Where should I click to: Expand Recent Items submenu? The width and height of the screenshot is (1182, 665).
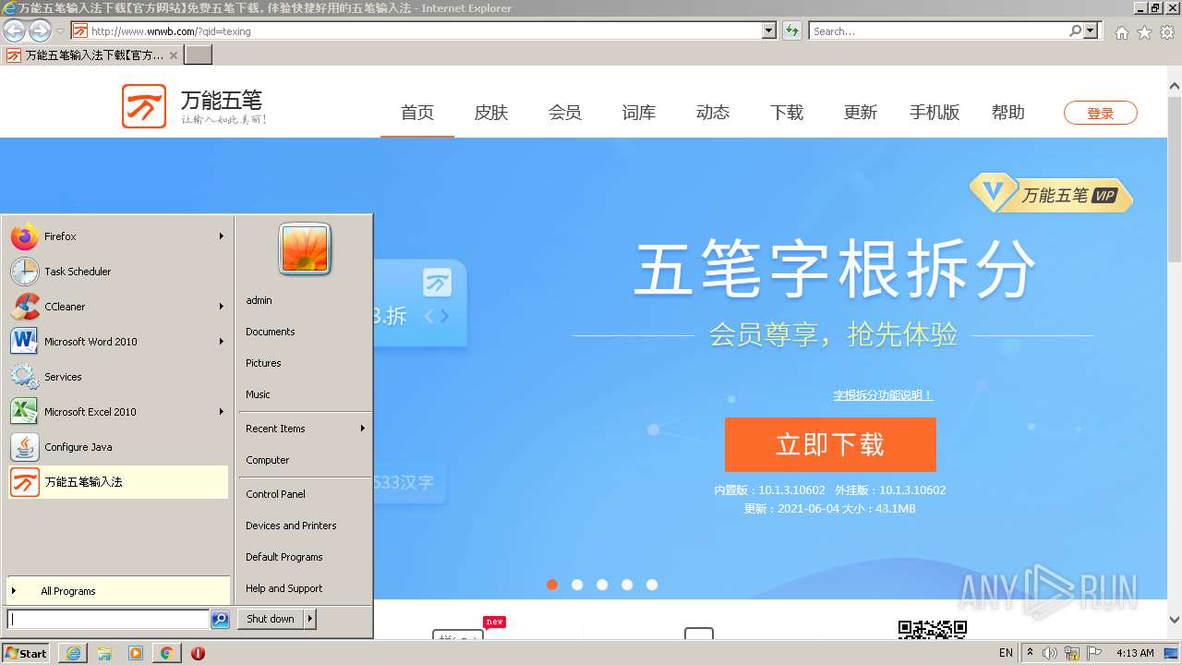coord(305,429)
